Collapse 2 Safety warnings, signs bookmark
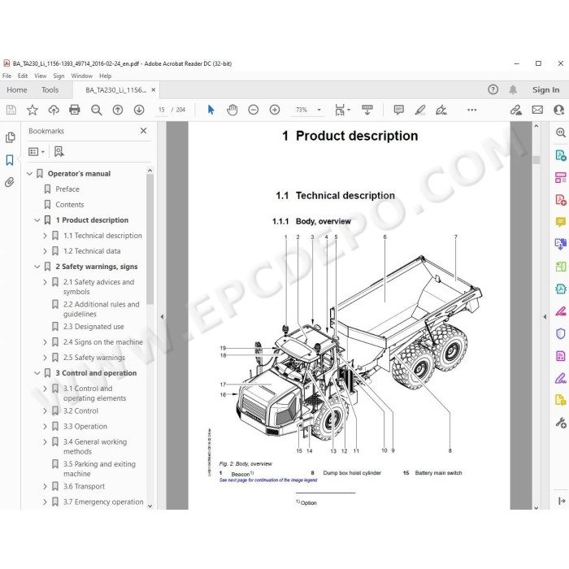Image resolution: width=569 pixels, height=569 pixels. tap(37, 267)
